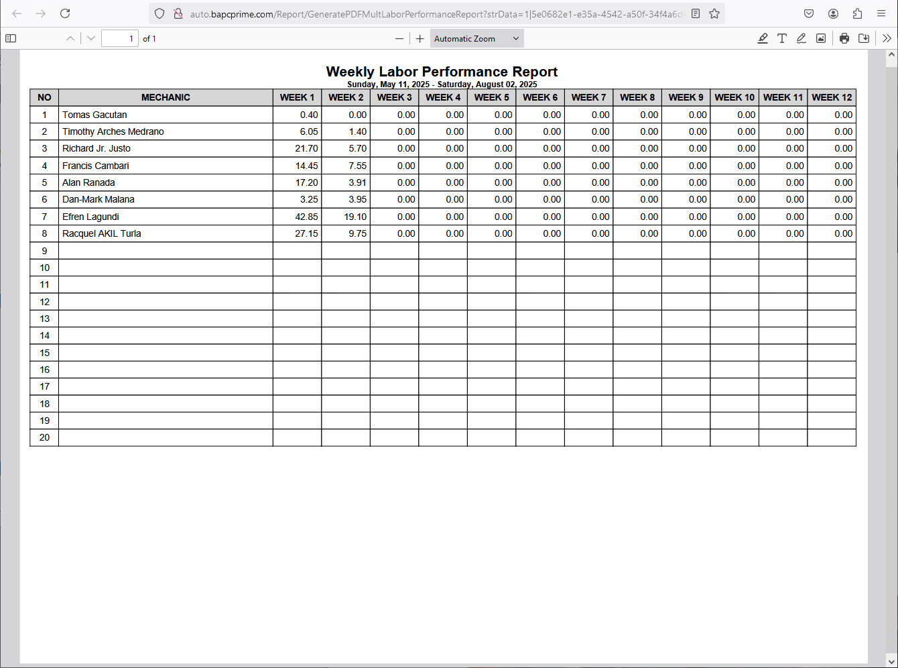Select the draw tool

coord(801,39)
